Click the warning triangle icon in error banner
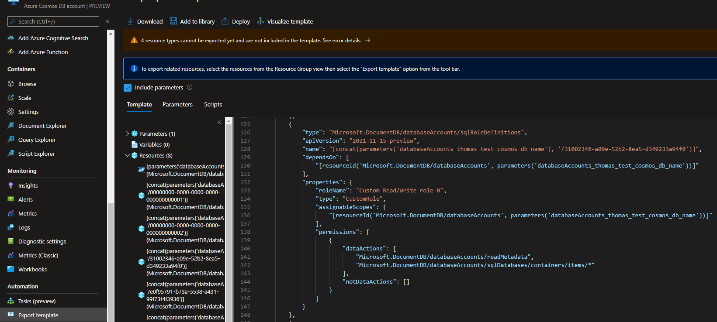 134,40
